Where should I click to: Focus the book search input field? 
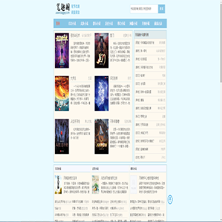tap(144, 9)
